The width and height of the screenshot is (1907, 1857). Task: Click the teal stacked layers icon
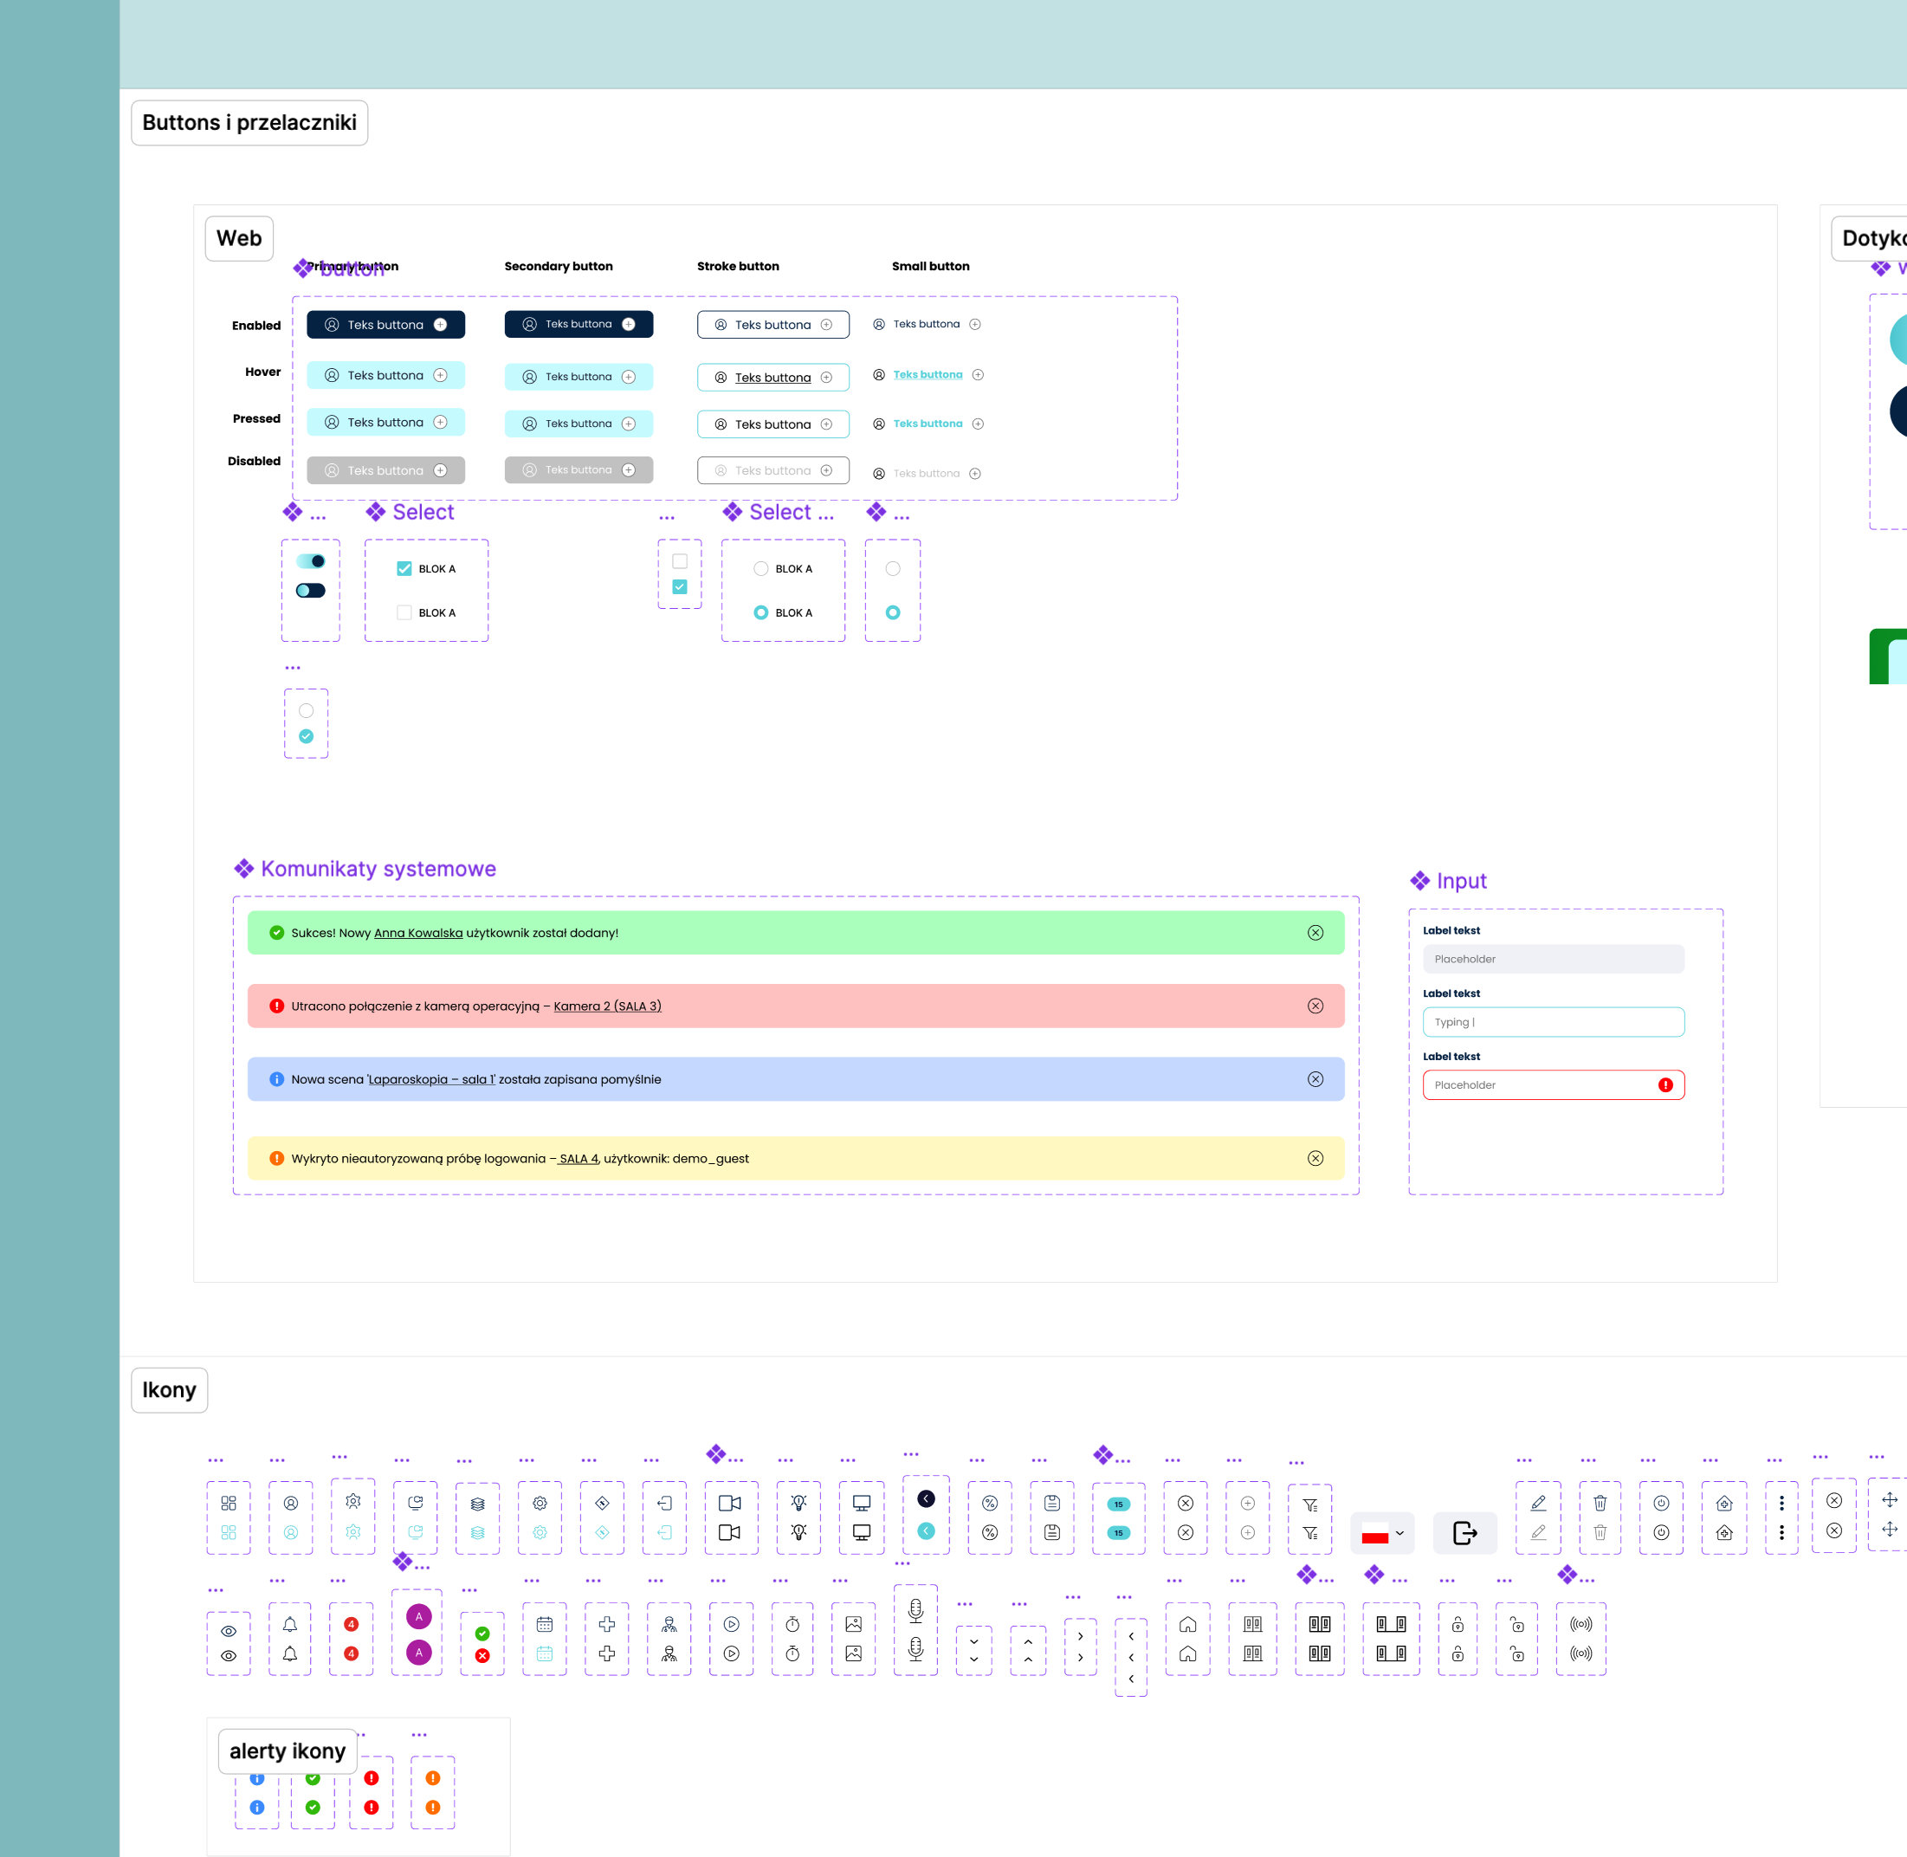tap(478, 1533)
